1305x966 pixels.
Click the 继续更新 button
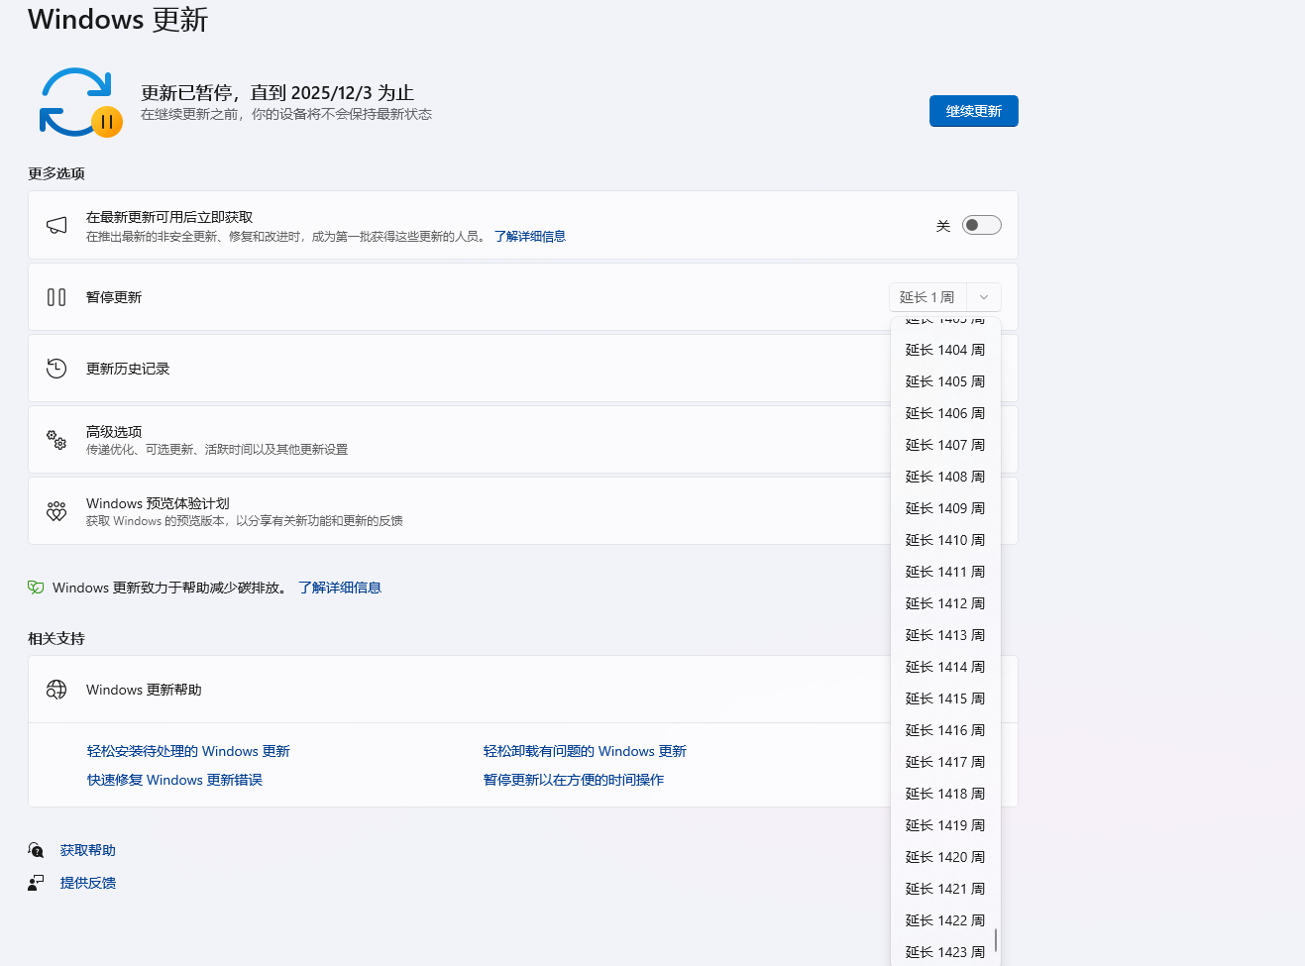pos(974,111)
